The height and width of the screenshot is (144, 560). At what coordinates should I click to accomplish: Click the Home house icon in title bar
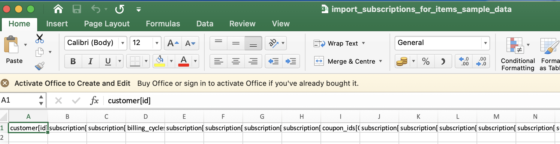(58, 9)
